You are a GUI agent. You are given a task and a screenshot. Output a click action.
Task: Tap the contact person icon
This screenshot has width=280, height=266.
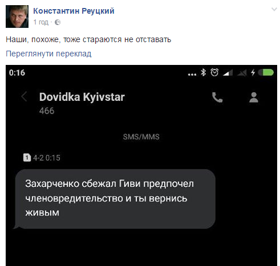click(254, 97)
